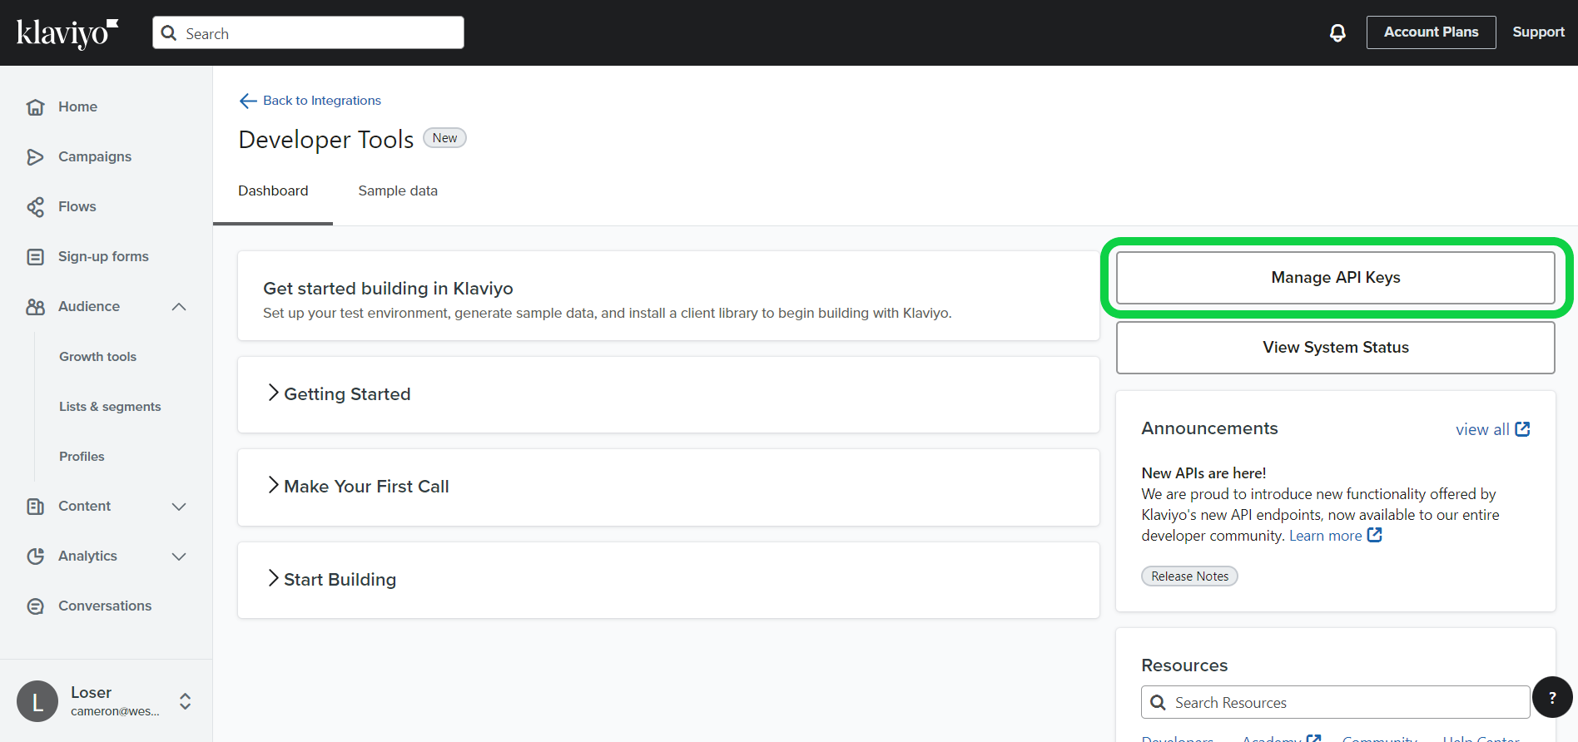Expand the Make Your First Call section
The image size is (1578, 742).
[x=668, y=487]
